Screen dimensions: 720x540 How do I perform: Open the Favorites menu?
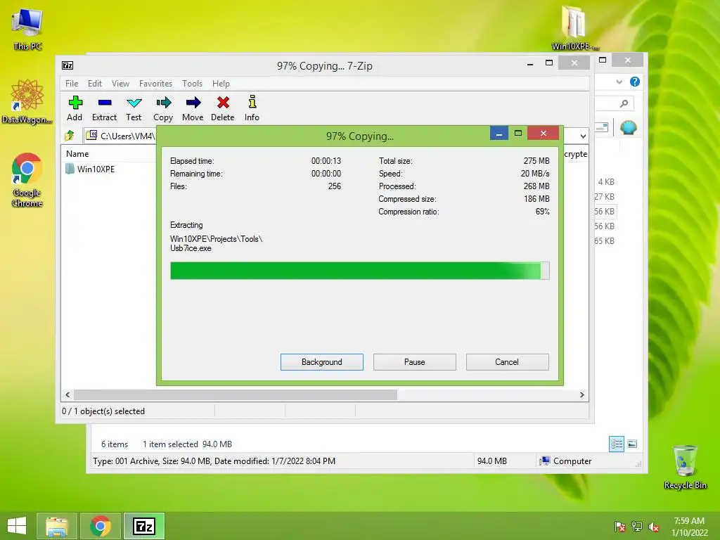pyautogui.click(x=155, y=84)
